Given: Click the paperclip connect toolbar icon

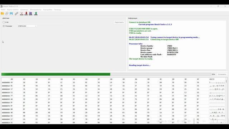Looking at the screenshot, I should click(x=16, y=14).
